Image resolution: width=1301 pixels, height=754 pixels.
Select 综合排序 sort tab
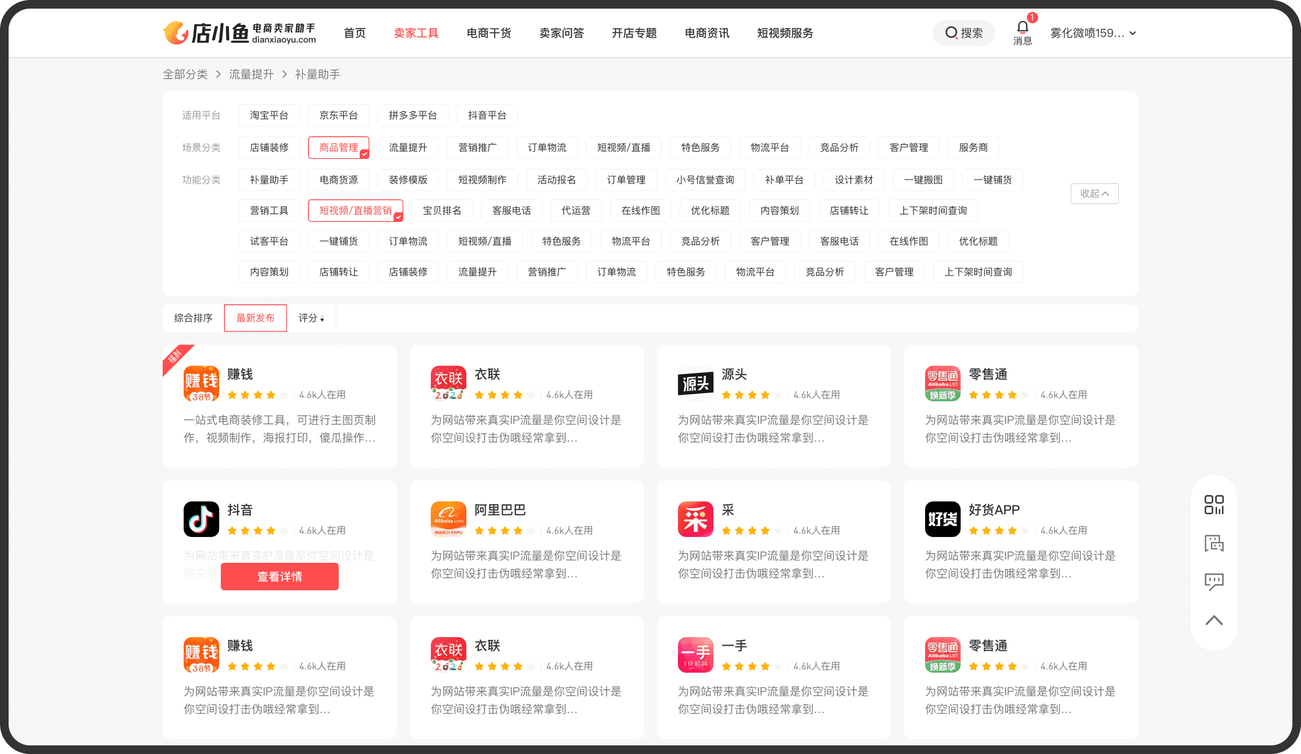click(193, 318)
